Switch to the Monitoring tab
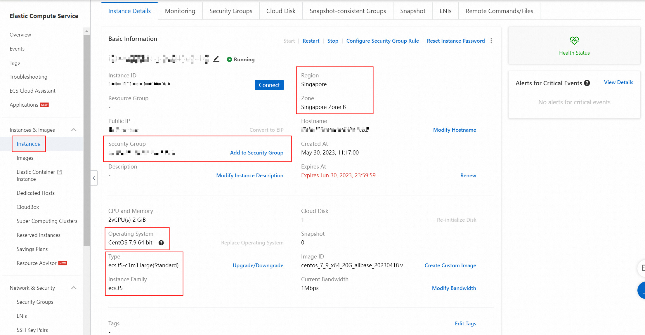This screenshot has height=335, width=645. coord(180,11)
